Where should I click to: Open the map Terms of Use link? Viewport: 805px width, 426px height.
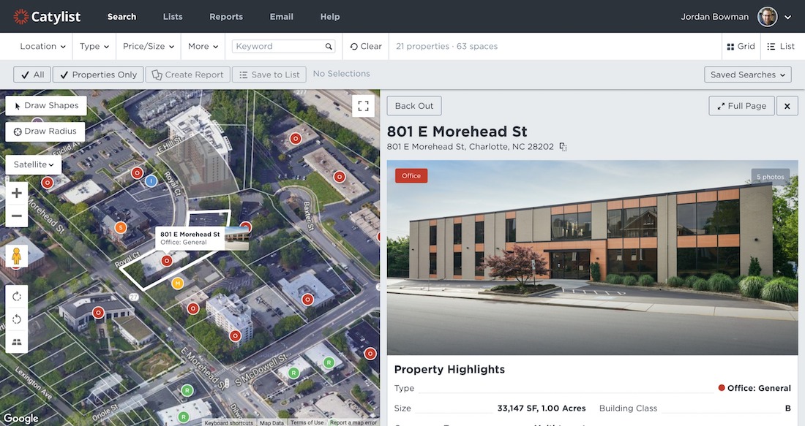coord(307,423)
